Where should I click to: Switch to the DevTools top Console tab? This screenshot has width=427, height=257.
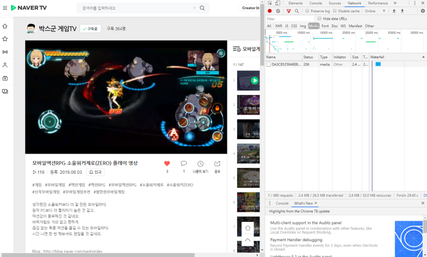point(315,3)
